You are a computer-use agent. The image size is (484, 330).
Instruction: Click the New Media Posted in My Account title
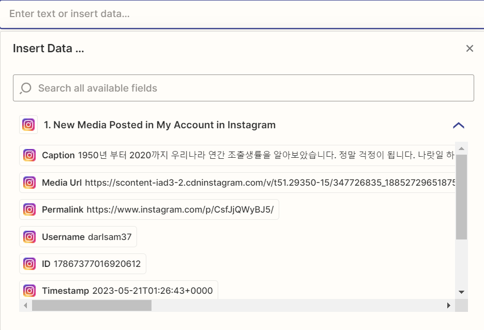pos(160,125)
